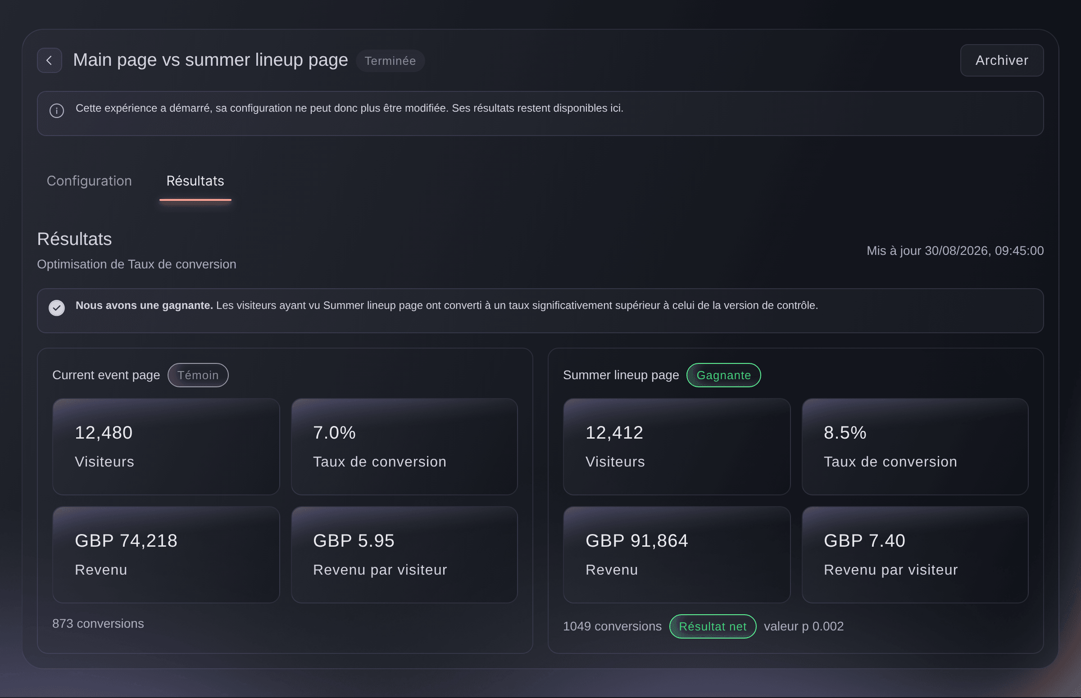Select the GBP 5.95 revenue per visitor card

[x=404, y=555]
